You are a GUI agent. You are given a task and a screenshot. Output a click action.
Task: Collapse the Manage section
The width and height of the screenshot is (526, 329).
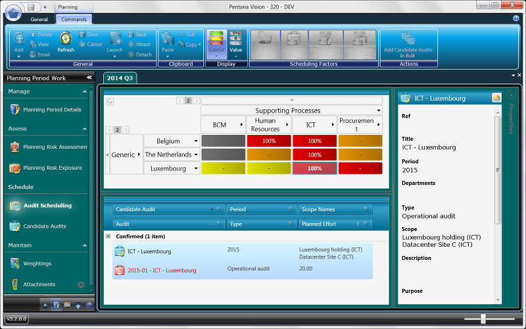click(85, 91)
